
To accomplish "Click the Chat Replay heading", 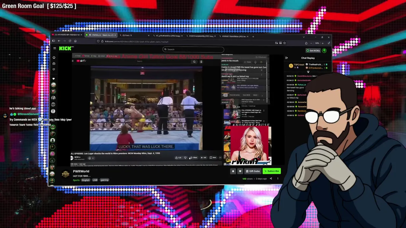I will 308,58.
